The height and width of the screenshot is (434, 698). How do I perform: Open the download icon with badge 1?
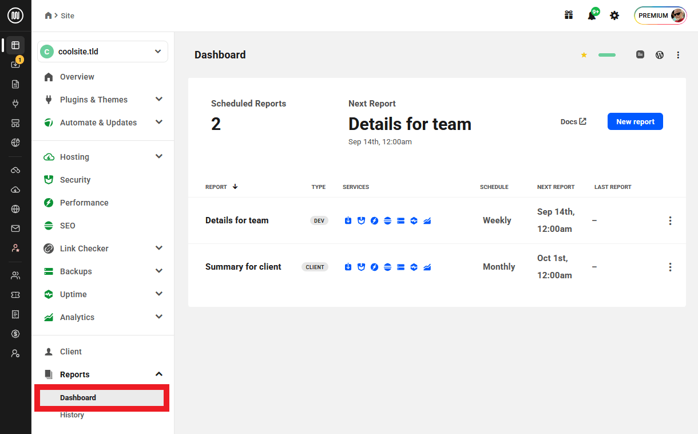click(x=15, y=64)
